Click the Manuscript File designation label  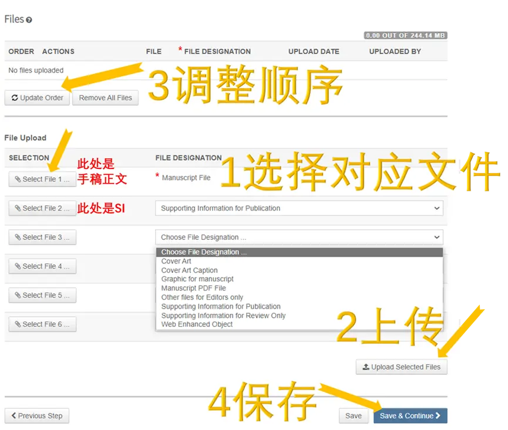coord(186,178)
